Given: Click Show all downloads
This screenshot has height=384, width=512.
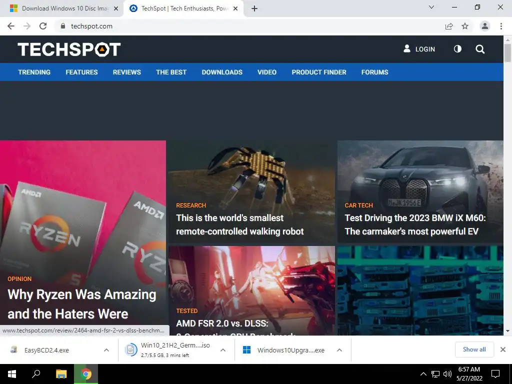Looking at the screenshot, I should click(474, 349).
